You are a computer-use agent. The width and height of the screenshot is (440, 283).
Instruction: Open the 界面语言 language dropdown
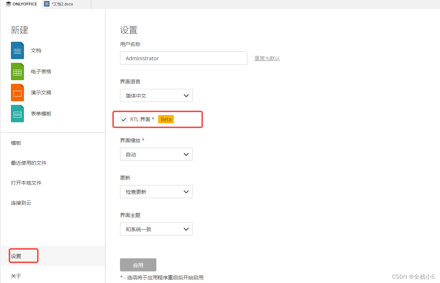(x=156, y=95)
